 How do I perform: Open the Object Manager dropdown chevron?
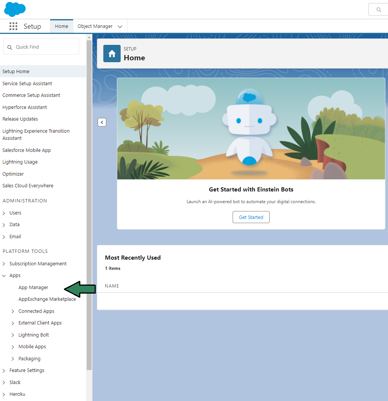(120, 26)
